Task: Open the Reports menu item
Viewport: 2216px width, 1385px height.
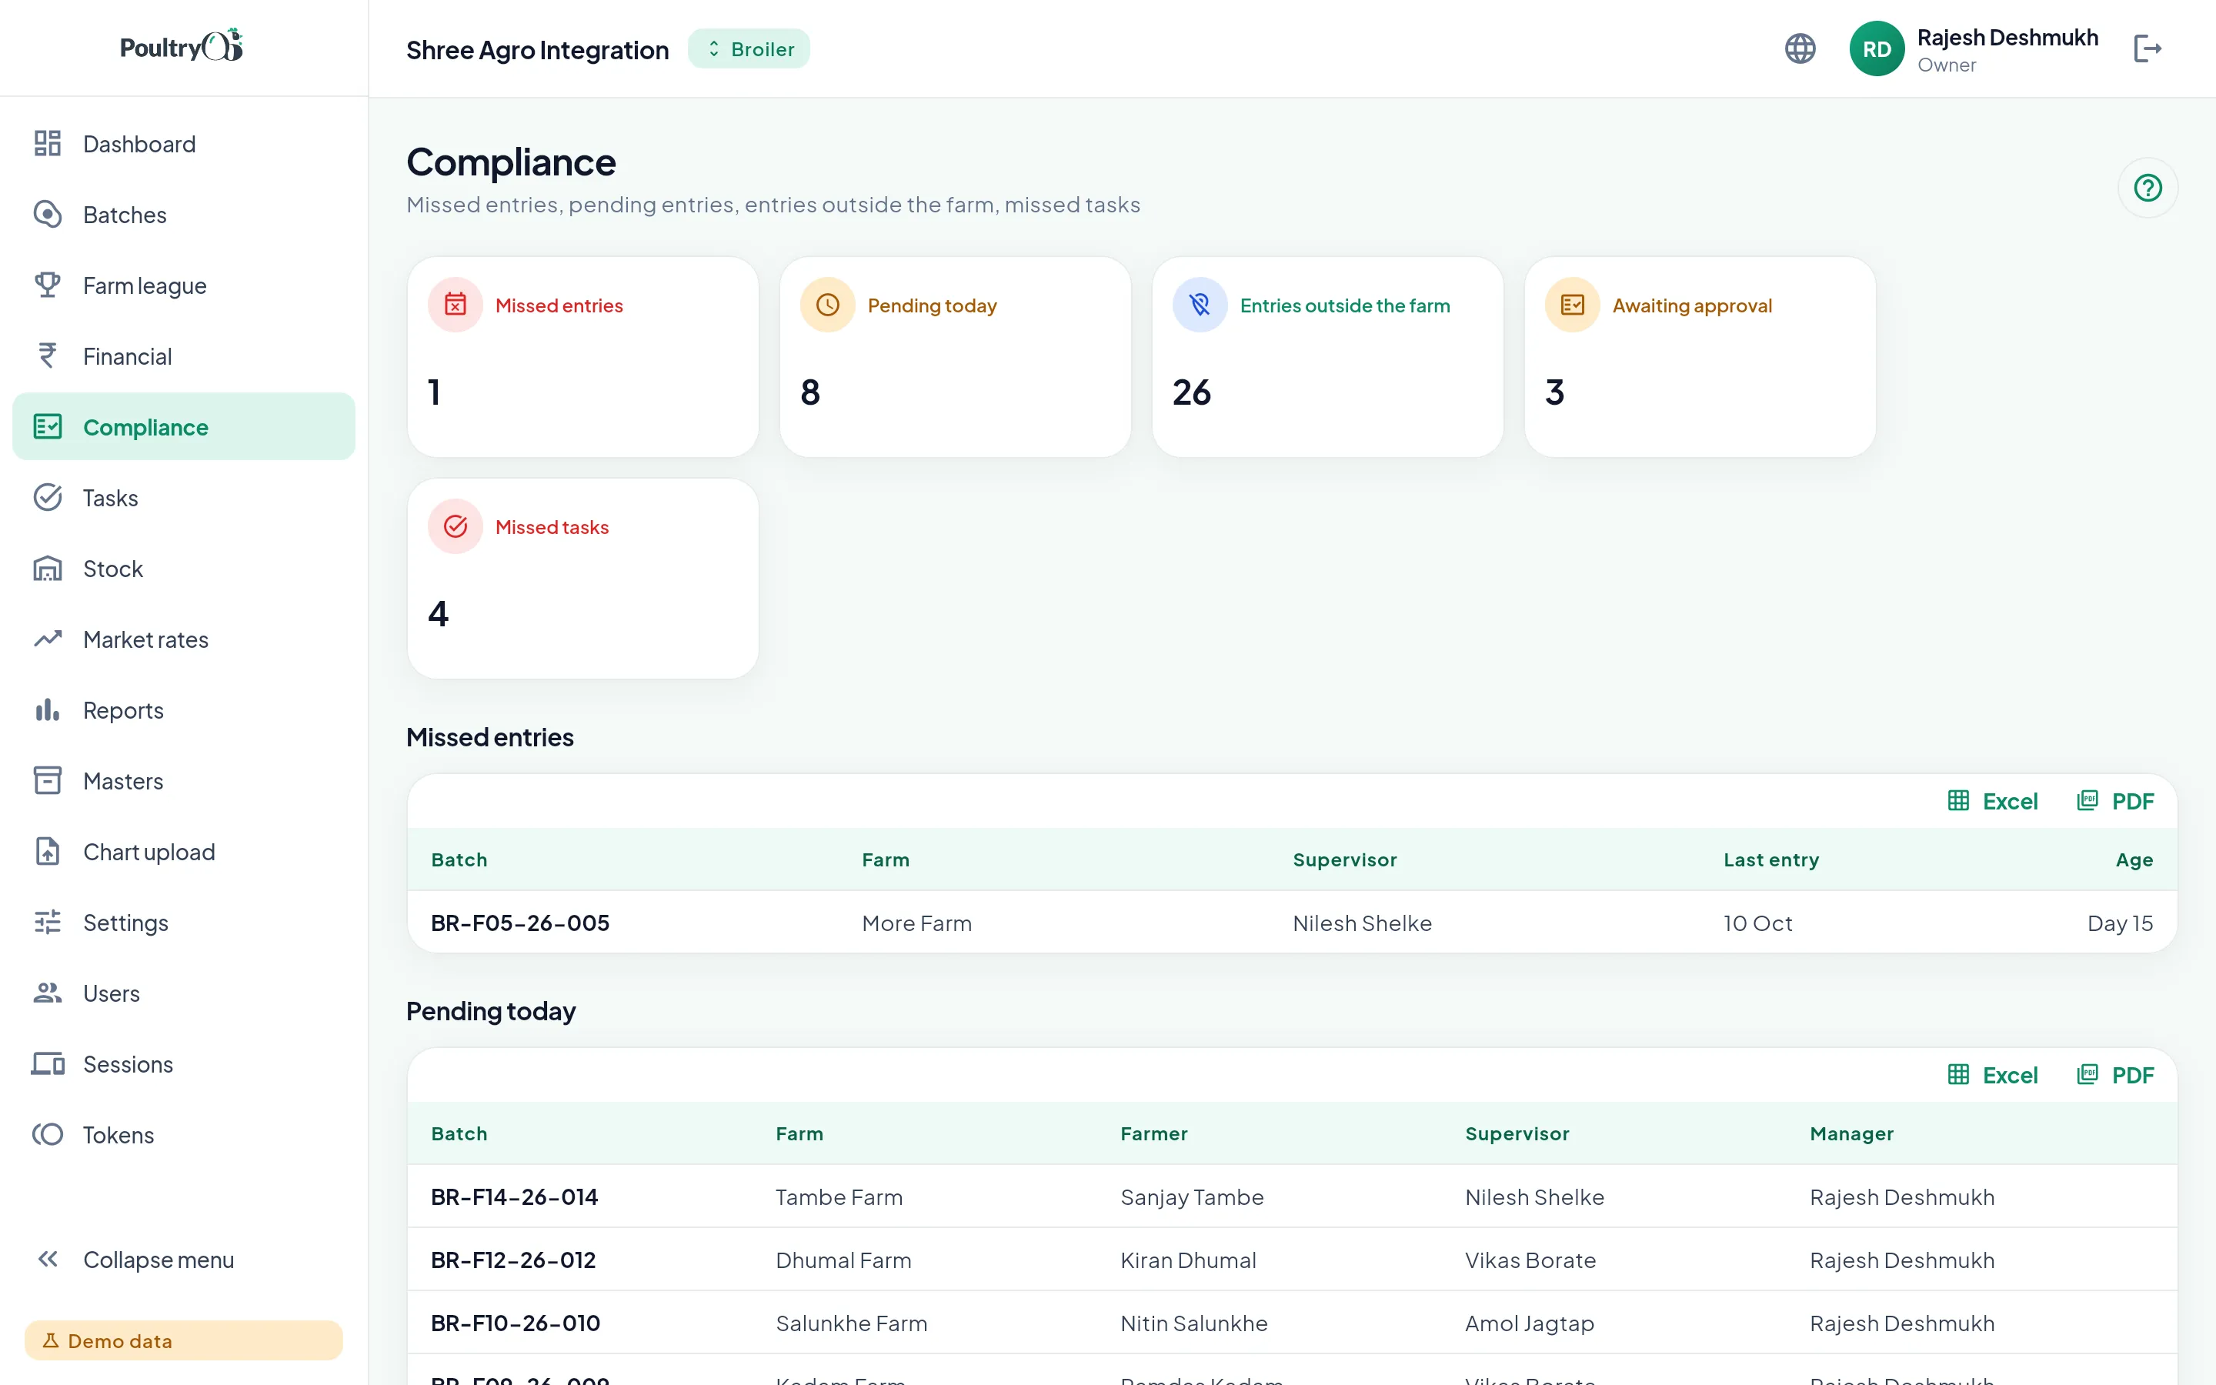Action: (184, 710)
